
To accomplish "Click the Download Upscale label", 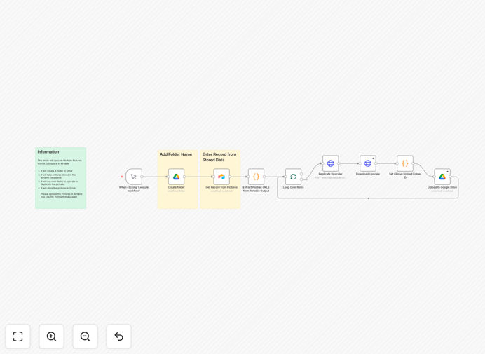I will point(368,175).
